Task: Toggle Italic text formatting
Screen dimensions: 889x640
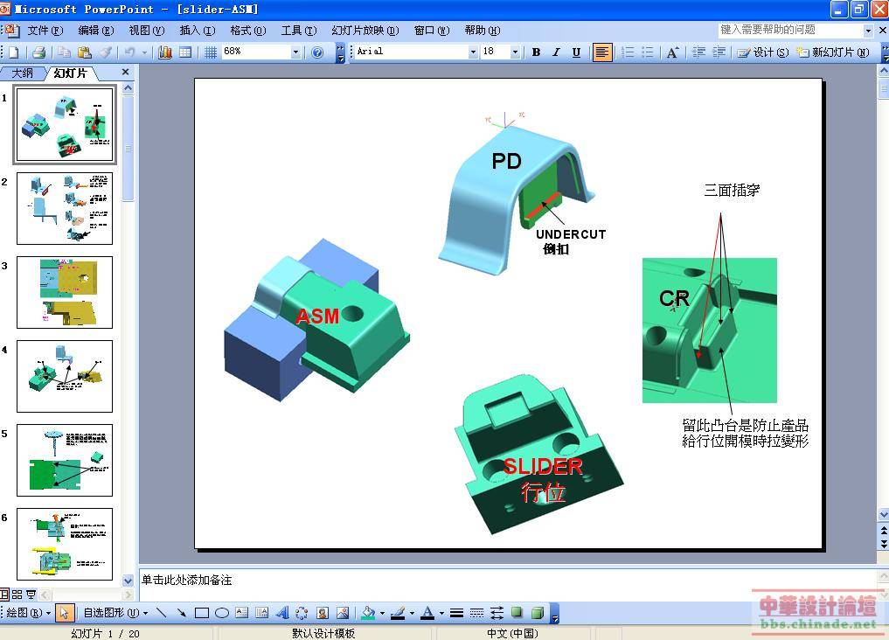Action: [x=556, y=52]
